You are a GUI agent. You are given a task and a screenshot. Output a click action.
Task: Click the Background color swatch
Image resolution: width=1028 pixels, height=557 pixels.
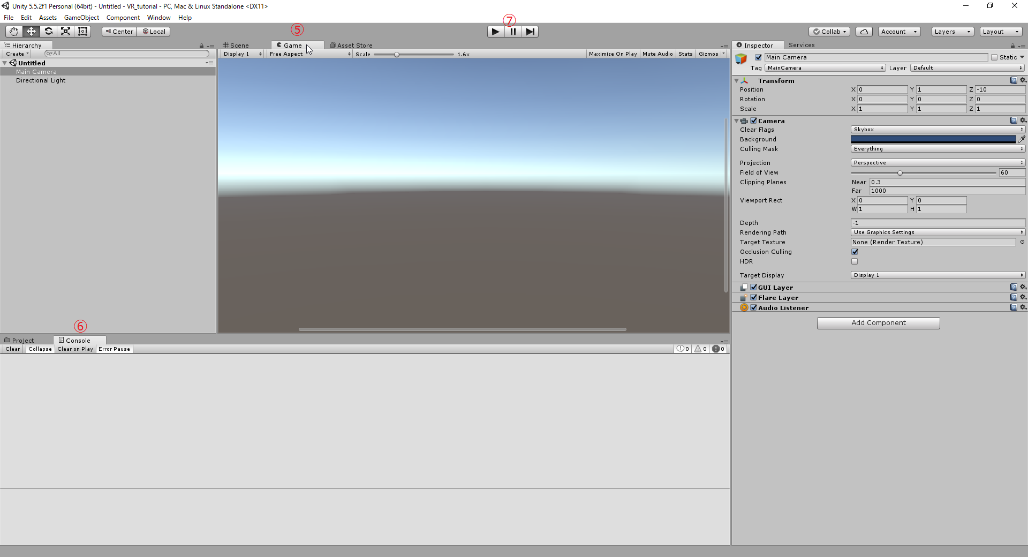933,139
